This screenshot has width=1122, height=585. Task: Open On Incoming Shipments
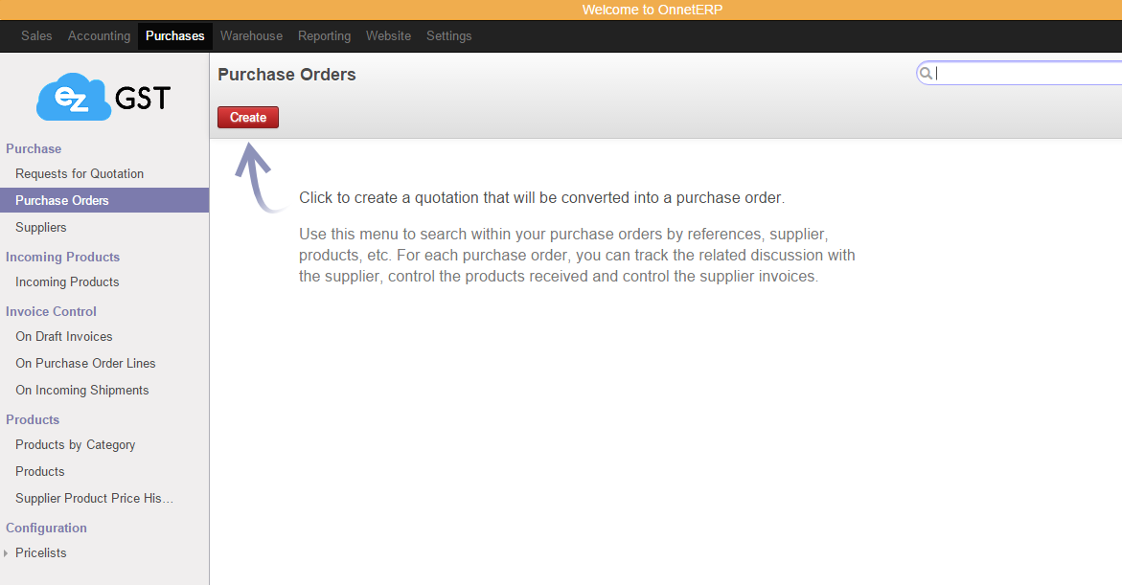click(x=81, y=390)
